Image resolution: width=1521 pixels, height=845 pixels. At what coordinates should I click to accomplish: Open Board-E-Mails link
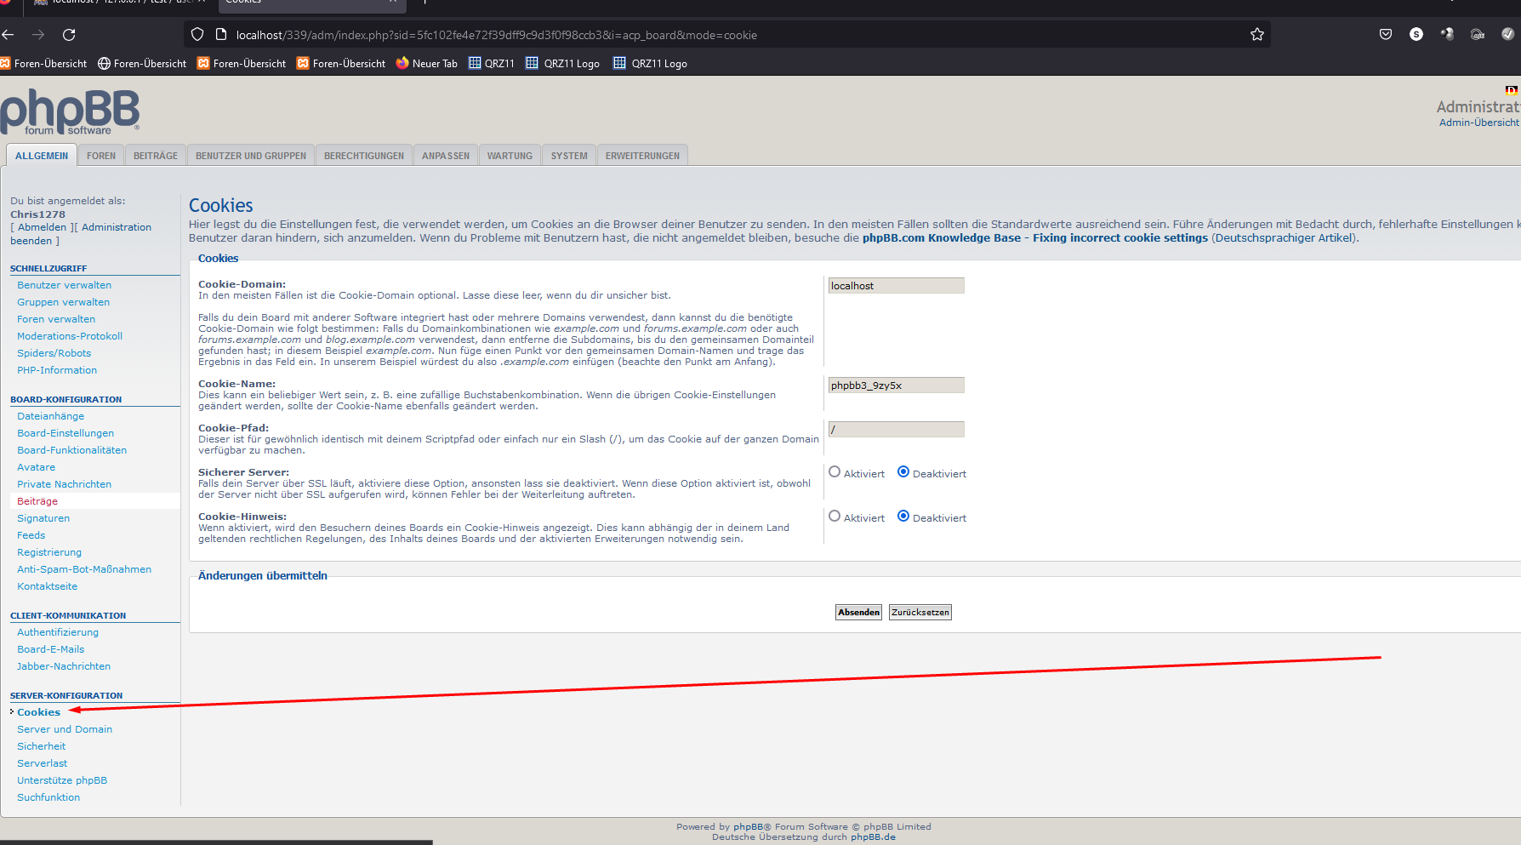coord(50,649)
